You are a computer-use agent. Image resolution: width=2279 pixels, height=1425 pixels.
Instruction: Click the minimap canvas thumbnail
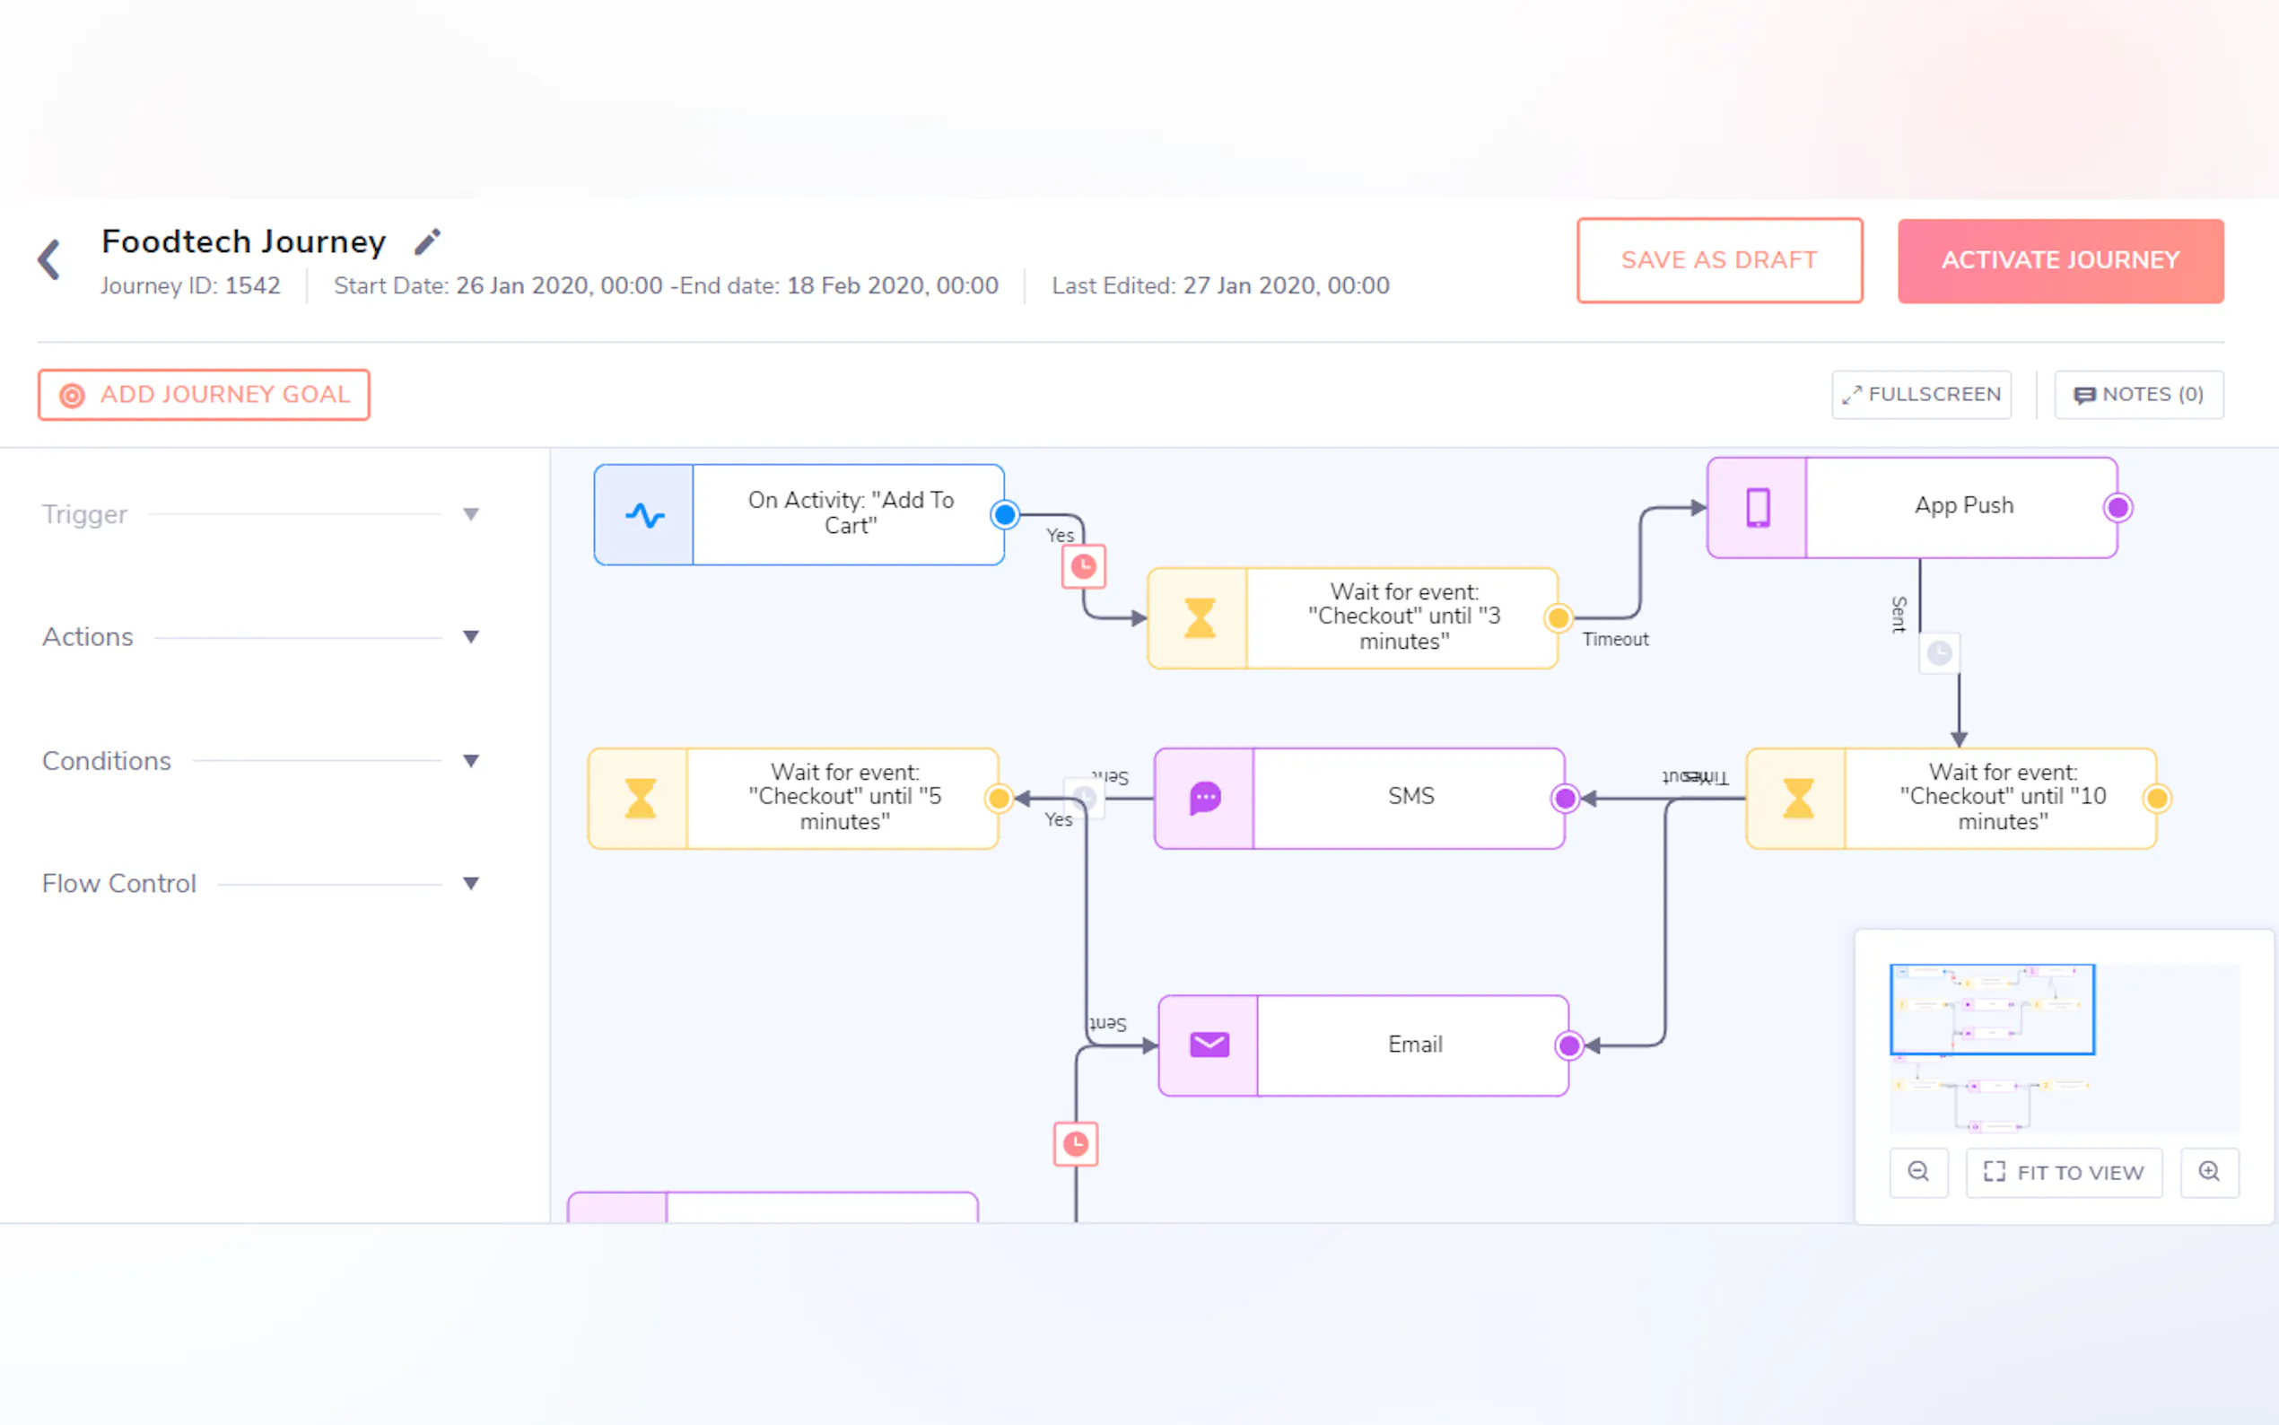(2064, 1046)
